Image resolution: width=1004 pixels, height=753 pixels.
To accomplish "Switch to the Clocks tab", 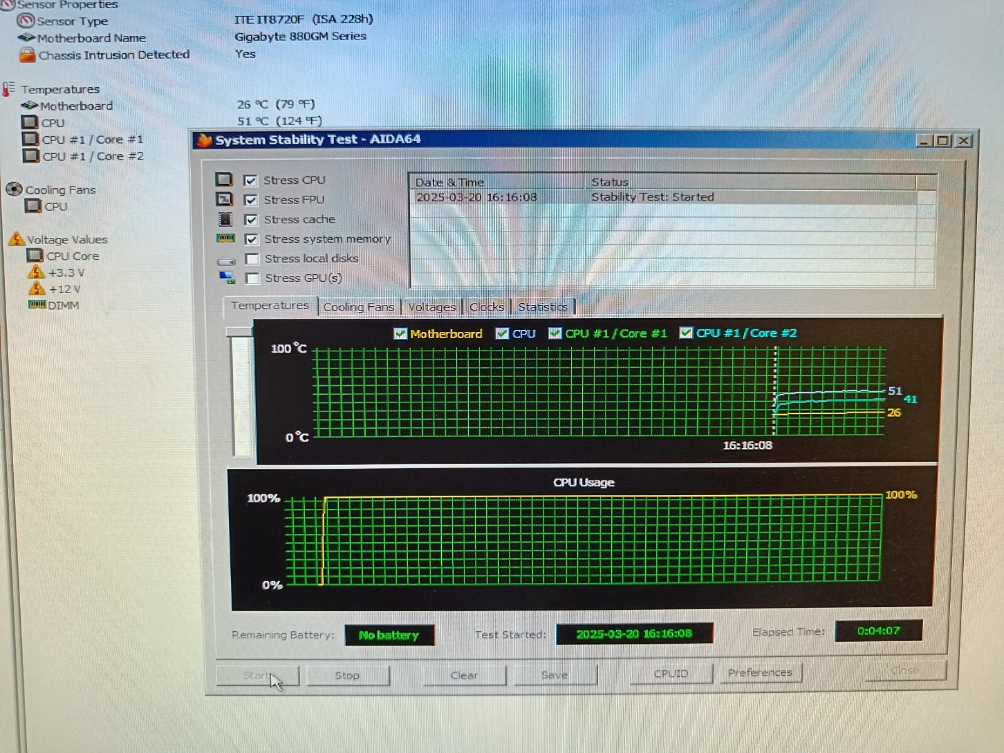I will [x=487, y=307].
